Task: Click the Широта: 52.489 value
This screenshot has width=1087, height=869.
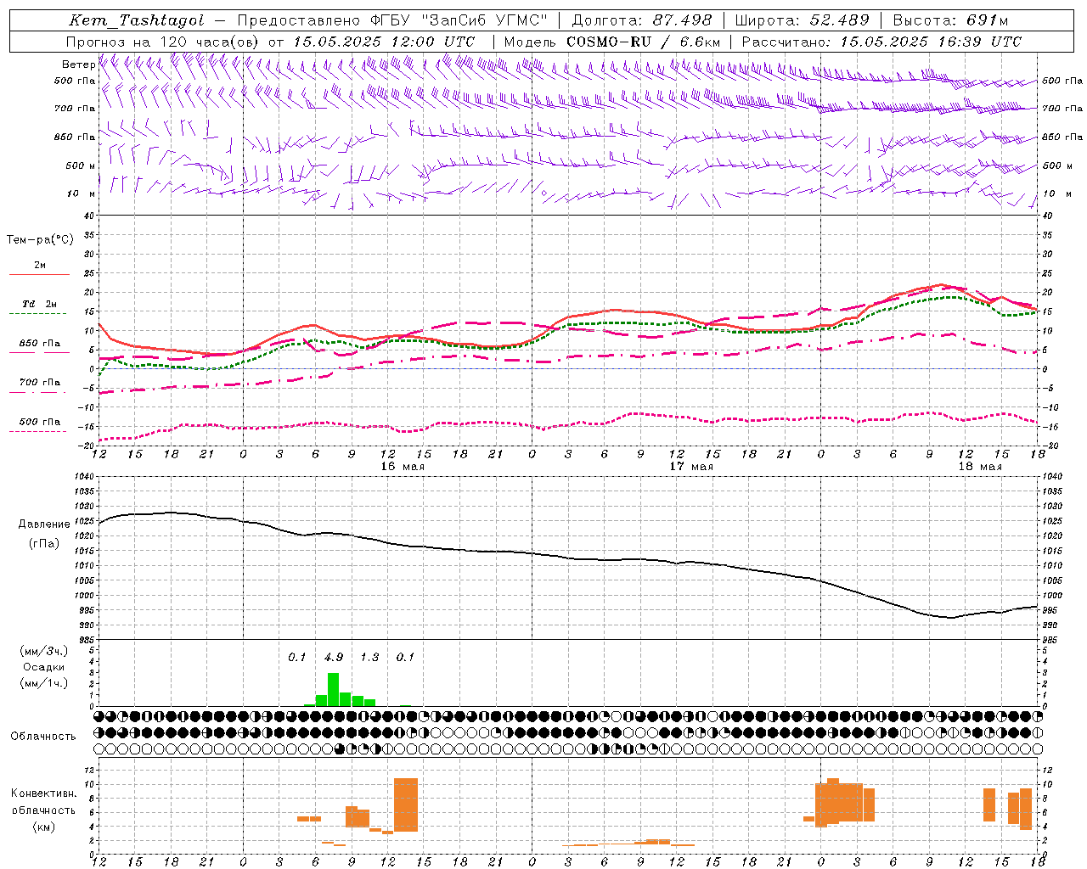Action: [x=802, y=20]
